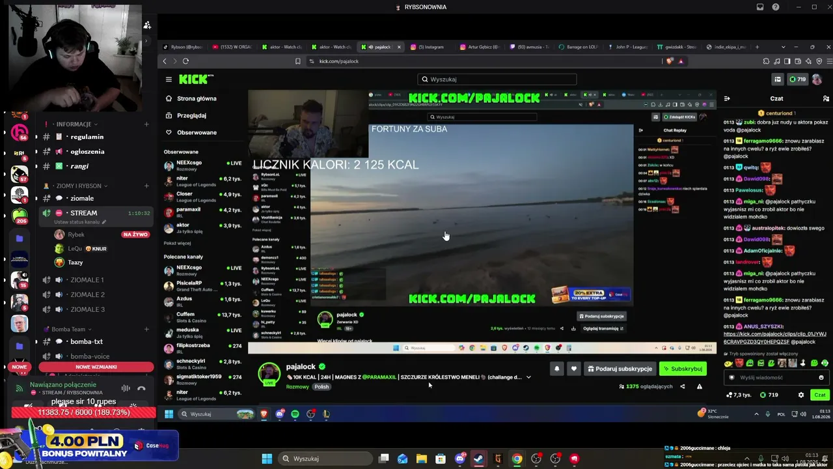
Task: Add a channel in ZIOMY I RYBSON category
Action: coord(146,186)
